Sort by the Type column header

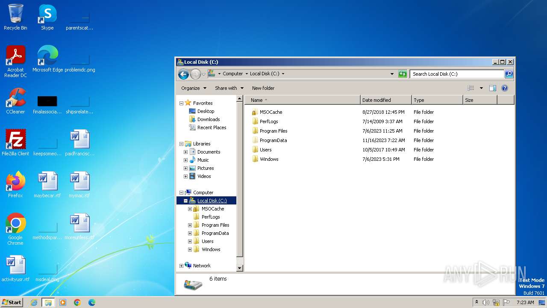(437, 100)
